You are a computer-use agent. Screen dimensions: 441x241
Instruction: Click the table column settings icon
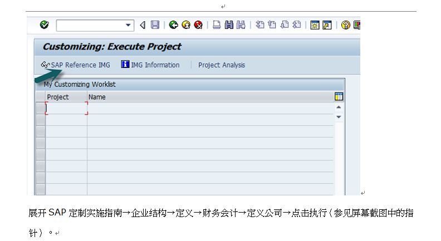coord(339,97)
